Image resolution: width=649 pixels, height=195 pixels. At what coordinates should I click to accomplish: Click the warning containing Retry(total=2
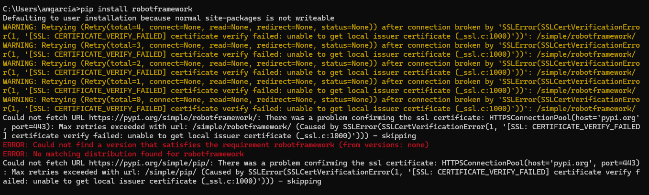[321, 68]
